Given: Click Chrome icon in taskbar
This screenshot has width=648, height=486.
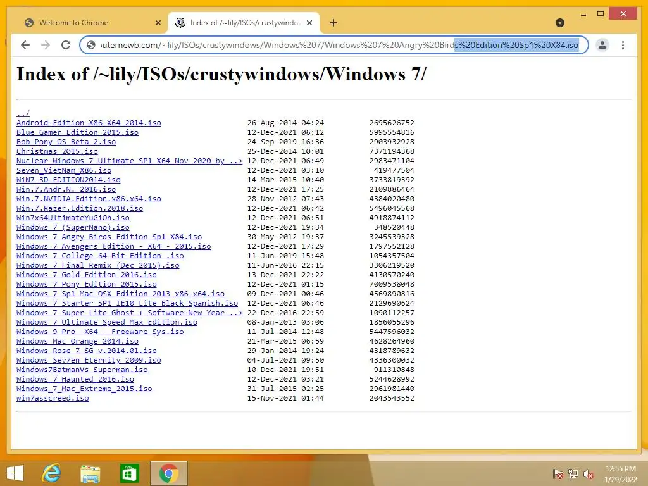Looking at the screenshot, I should (x=168, y=473).
